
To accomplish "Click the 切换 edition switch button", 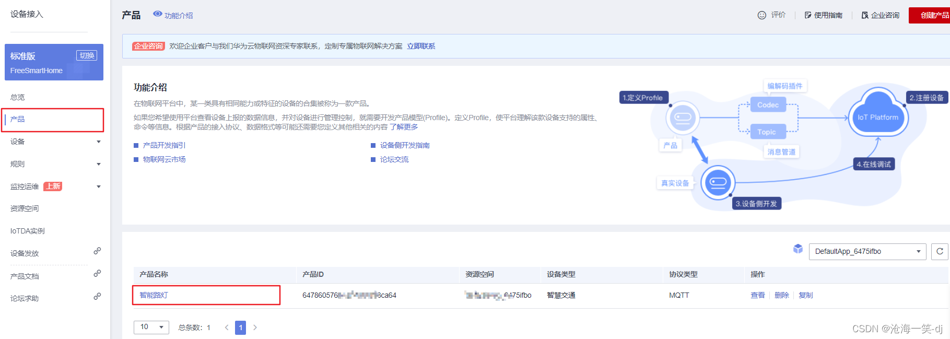I will pos(87,55).
